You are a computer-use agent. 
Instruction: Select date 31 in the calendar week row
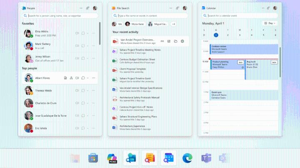(204, 35)
